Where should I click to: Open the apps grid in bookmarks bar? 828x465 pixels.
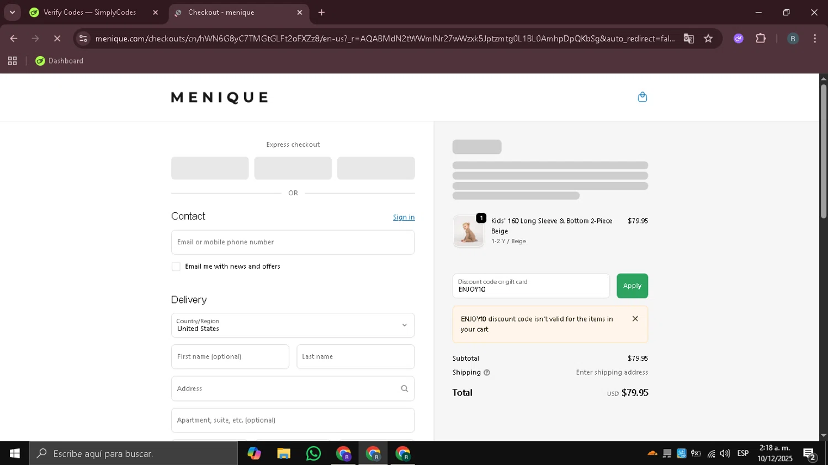click(x=12, y=61)
